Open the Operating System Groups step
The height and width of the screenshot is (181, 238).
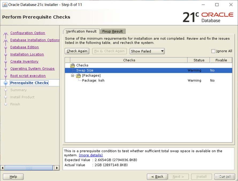click(x=32, y=69)
